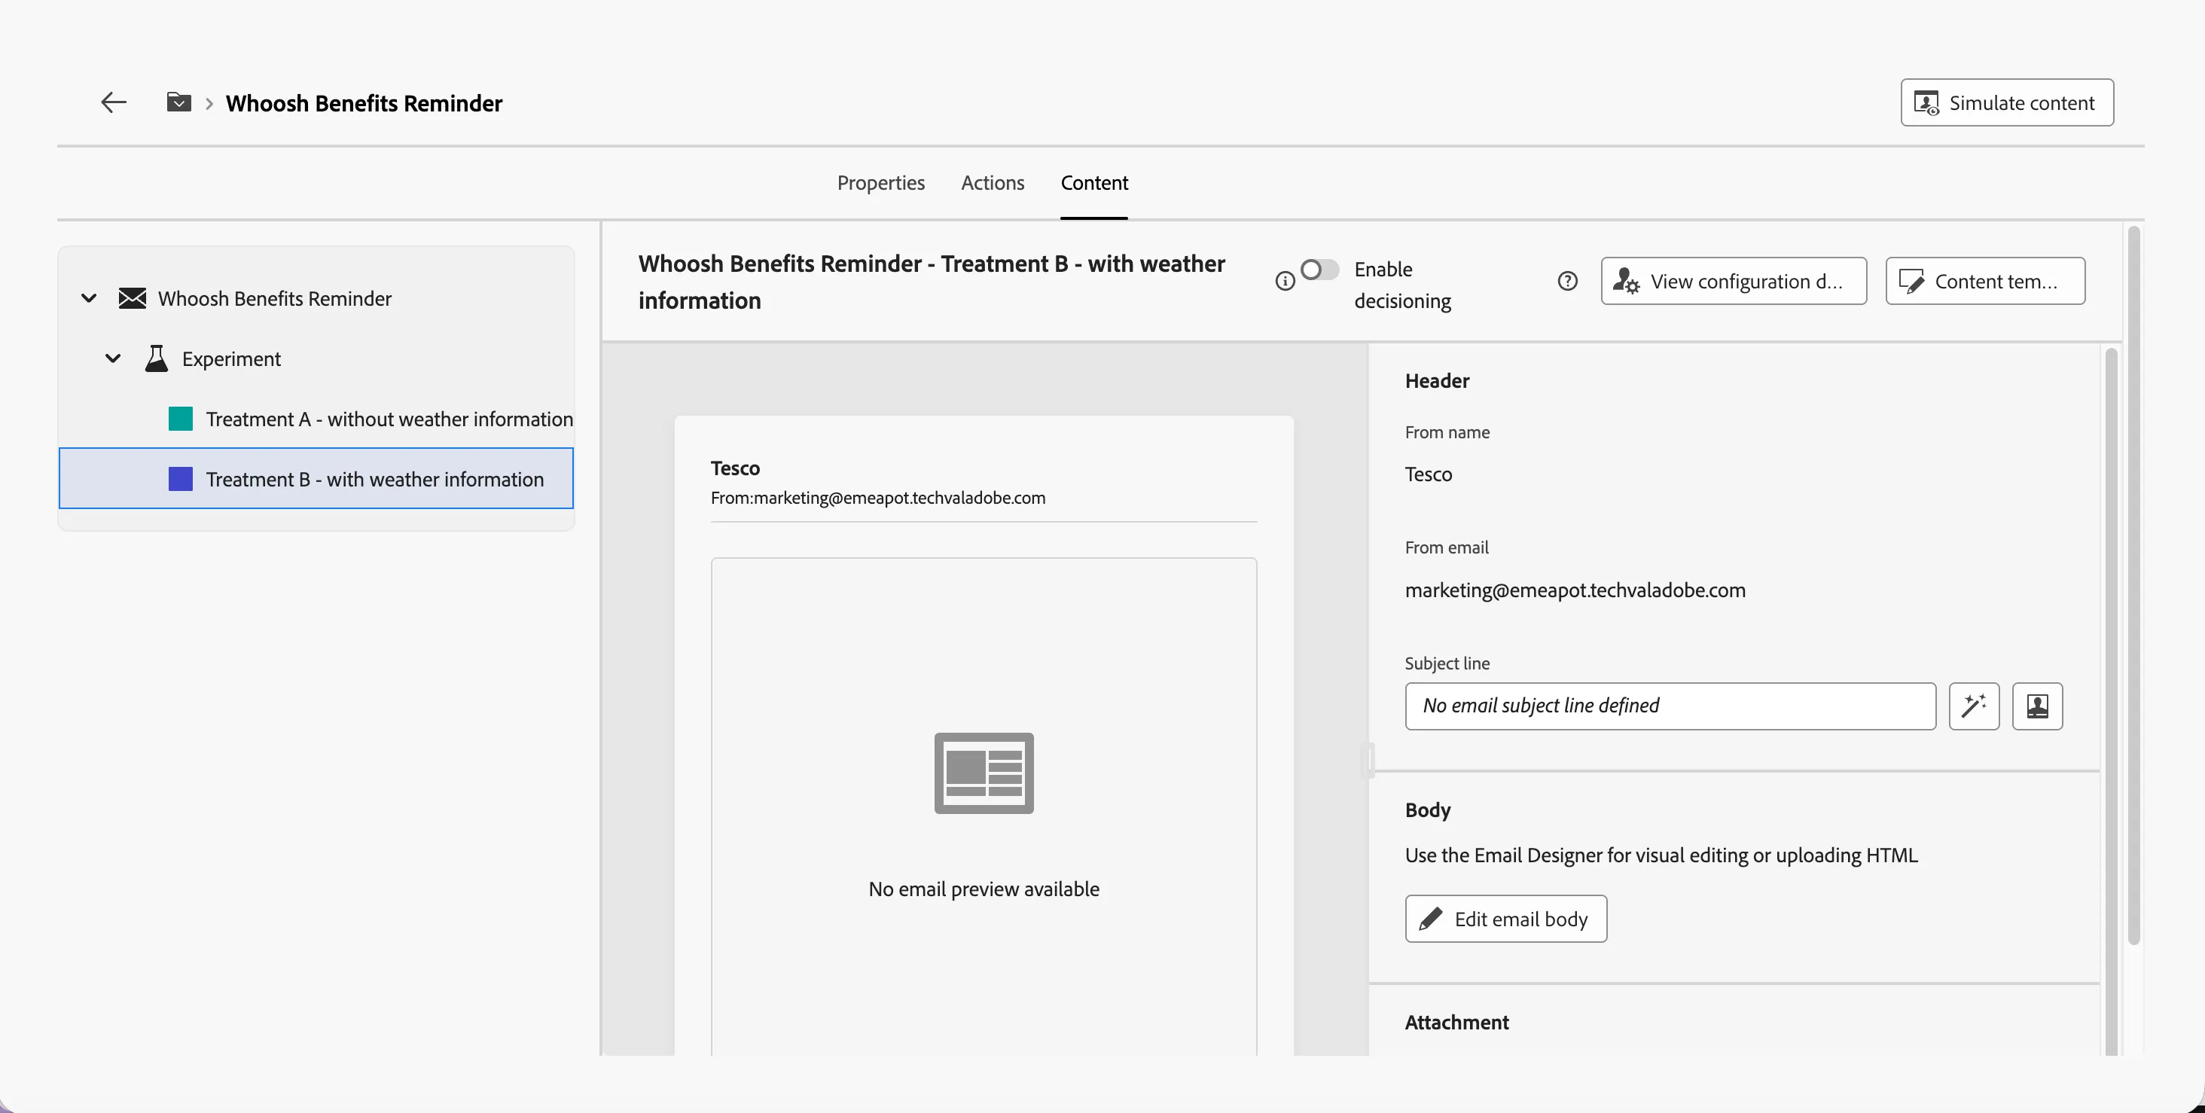Click the teal Treatment A color swatch
Viewport: 2205px width, 1113px height.
pos(181,419)
